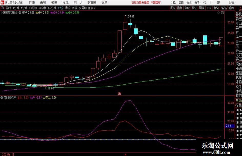This screenshot has width=242, height=156.
Task: Switch to 60分钟 period
Action: coord(52,8)
